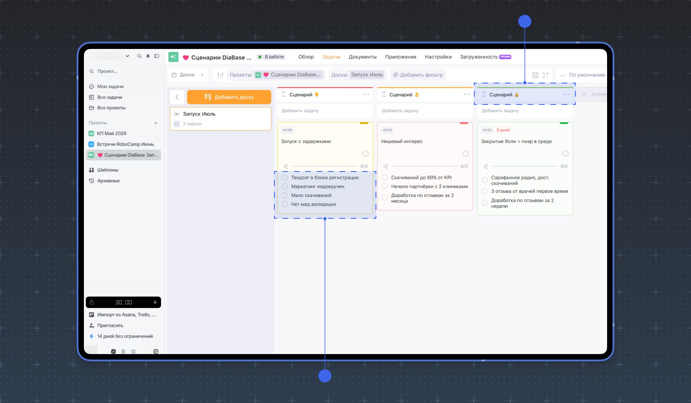Expand the Доски view selector
Screen dimensions: 691x403
click(188, 75)
